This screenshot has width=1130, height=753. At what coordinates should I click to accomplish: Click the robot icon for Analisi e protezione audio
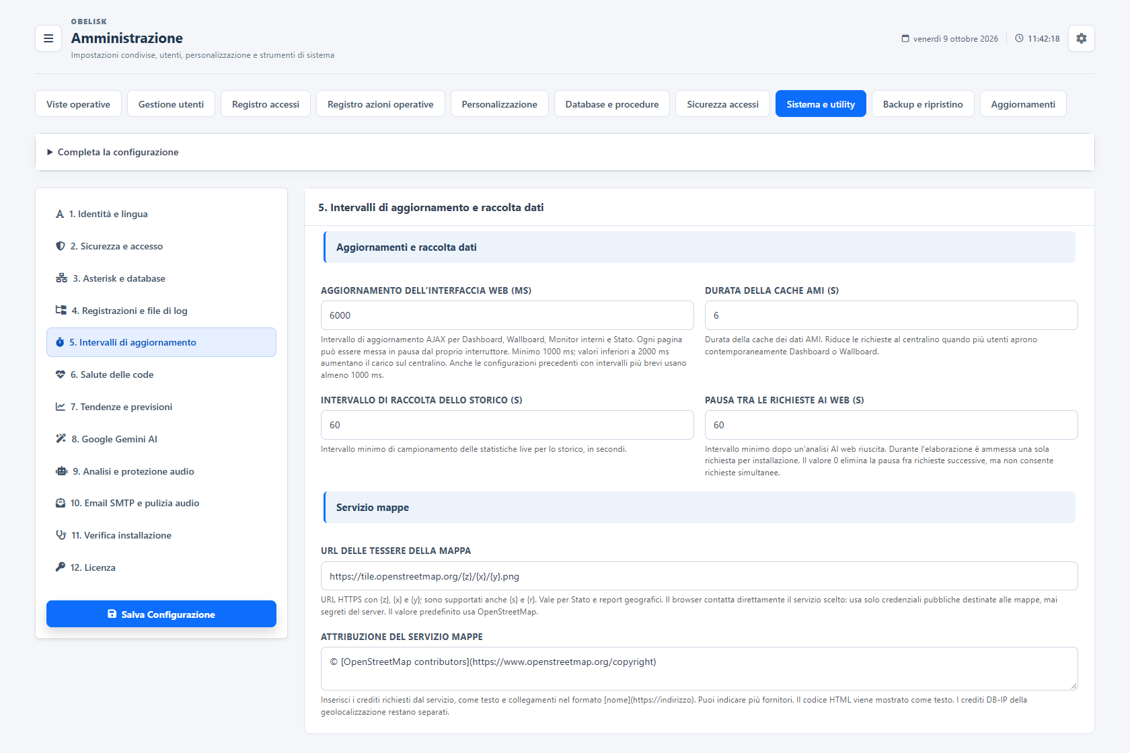pos(61,471)
